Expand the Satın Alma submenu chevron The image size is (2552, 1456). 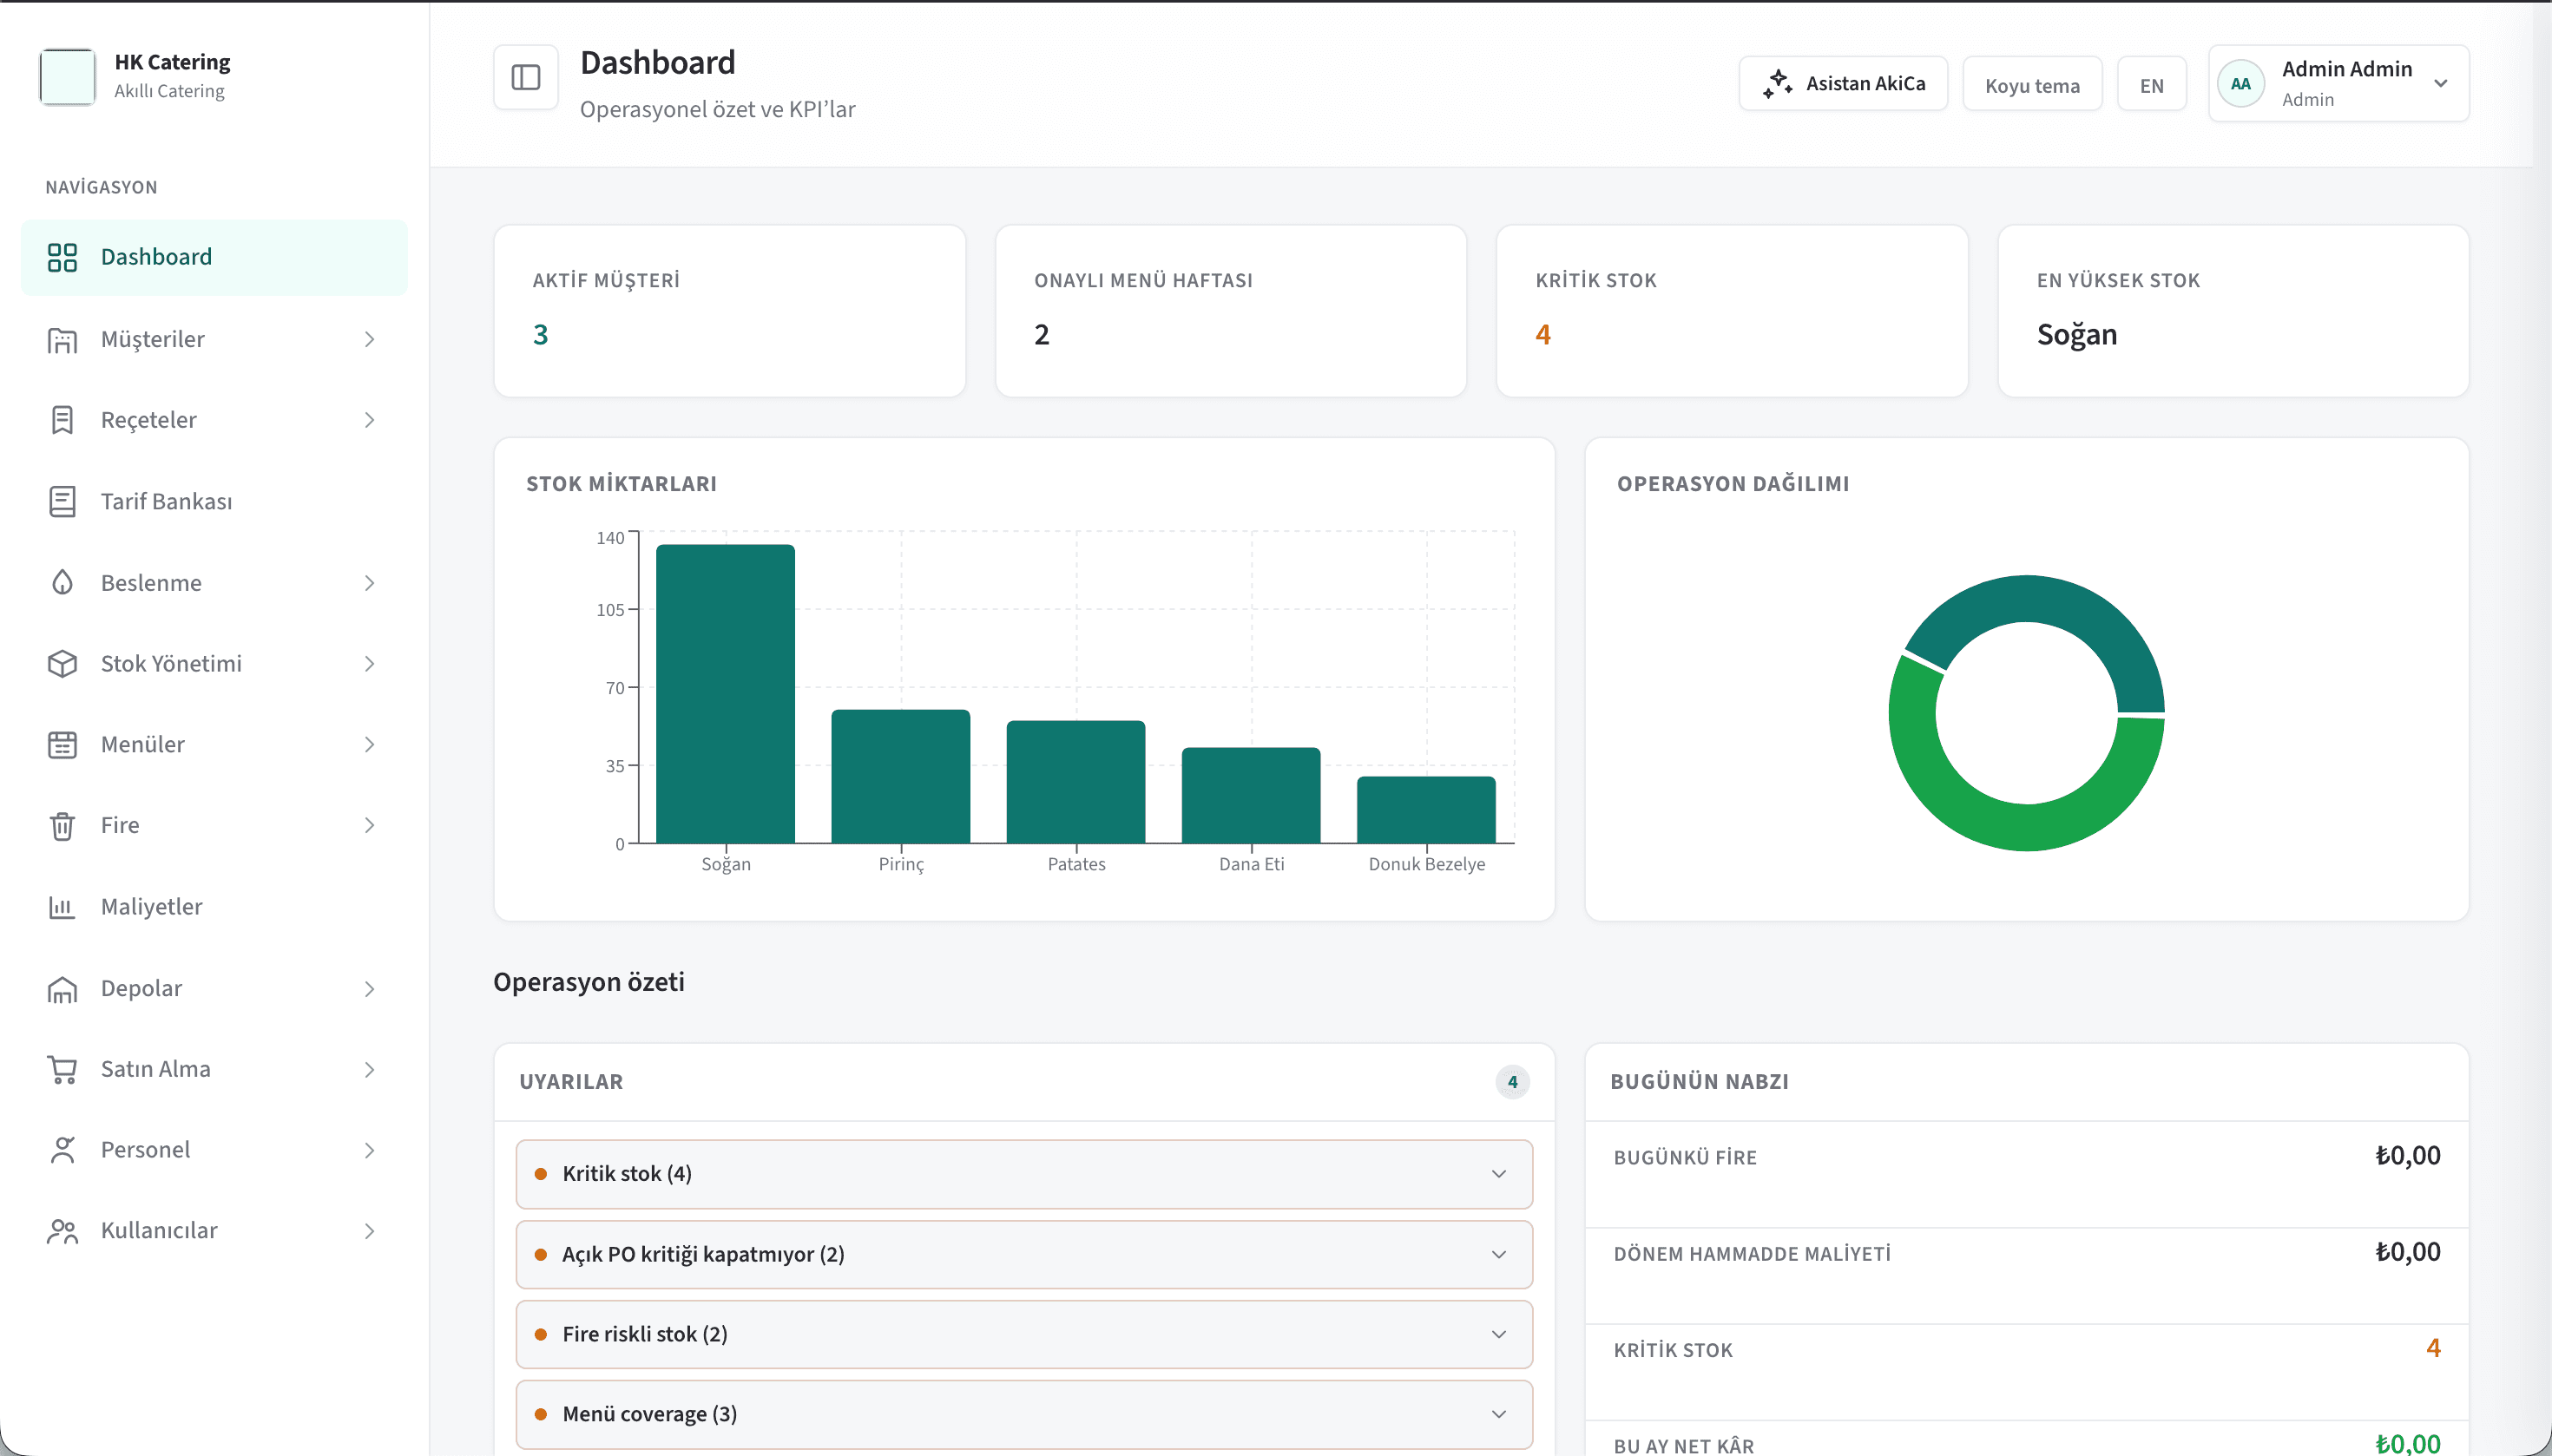pos(369,1070)
